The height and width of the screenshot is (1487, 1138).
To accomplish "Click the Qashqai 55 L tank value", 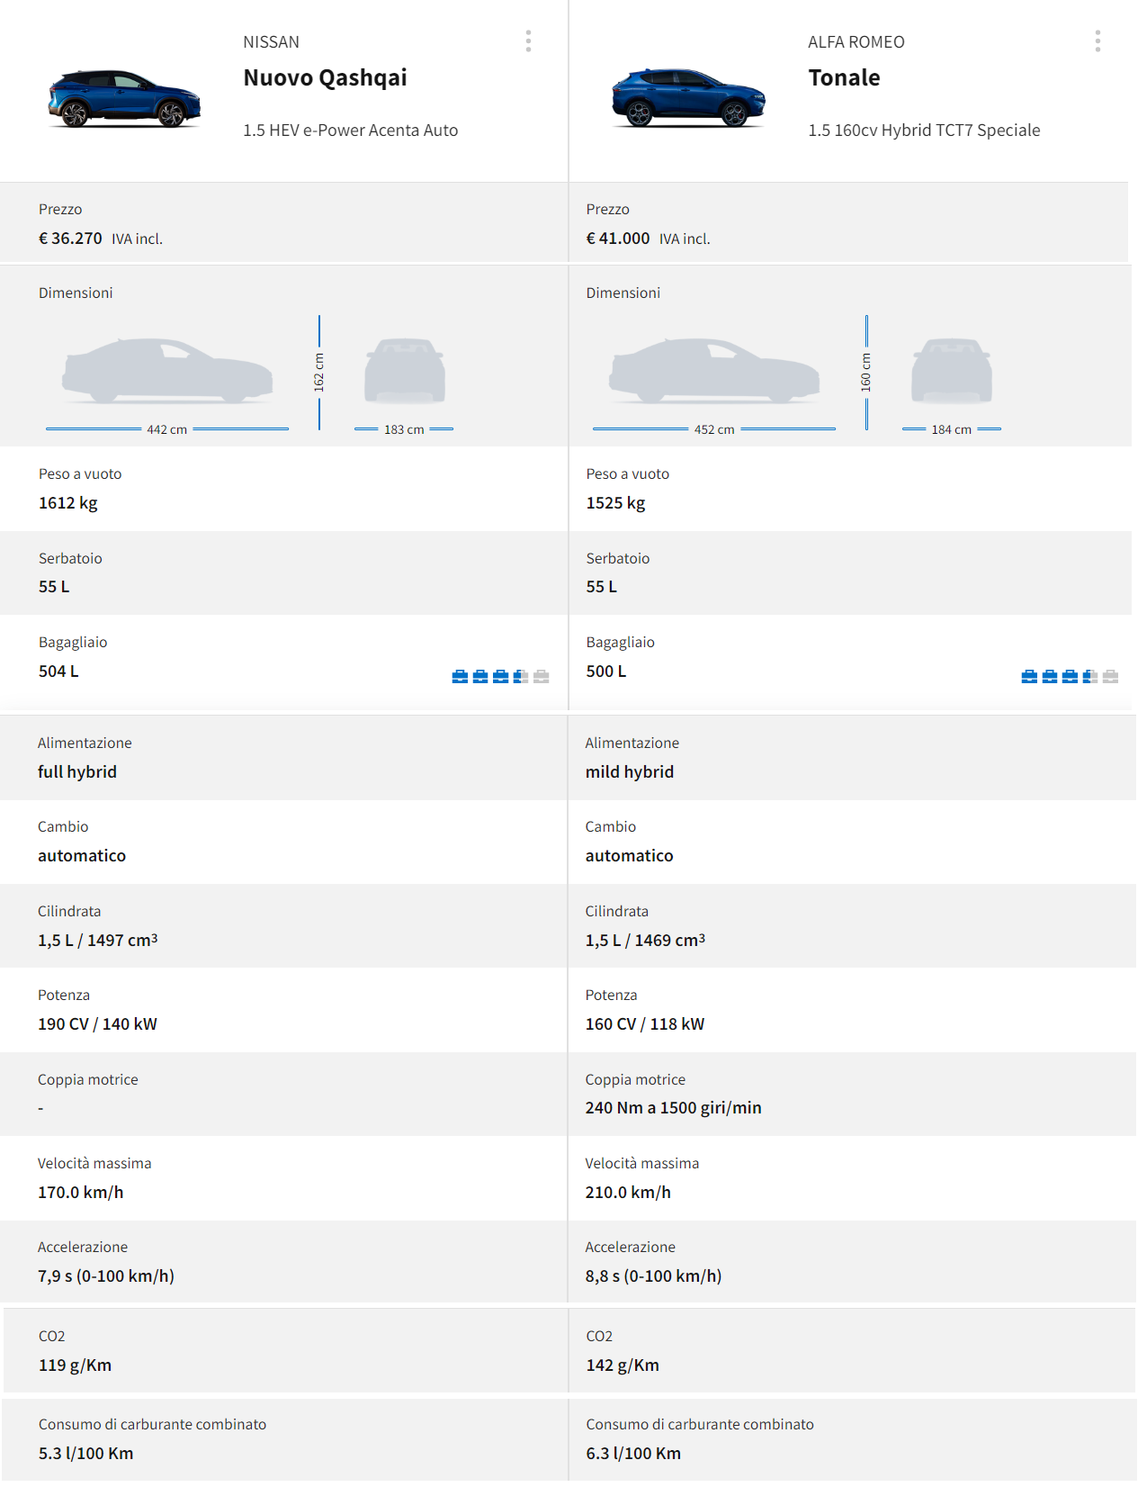I will tap(54, 587).
